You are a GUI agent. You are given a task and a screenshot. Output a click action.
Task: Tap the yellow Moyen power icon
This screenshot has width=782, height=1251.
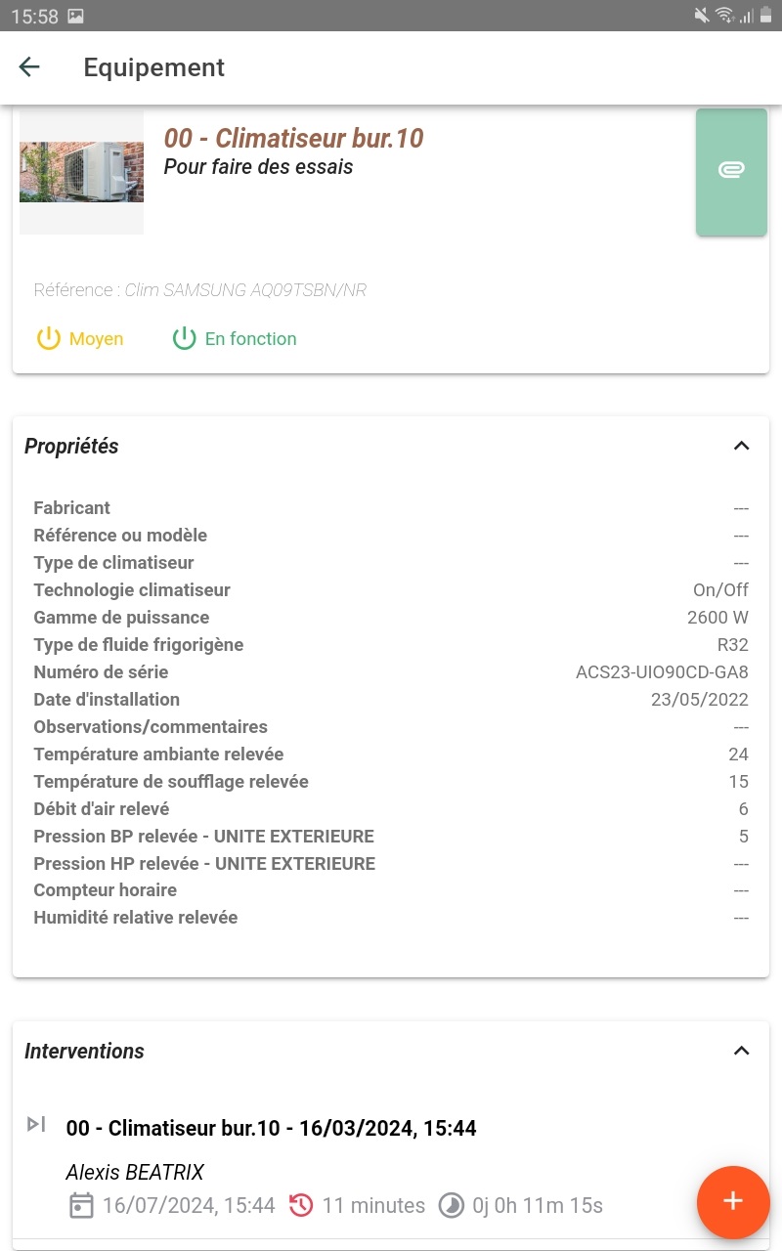pos(49,339)
